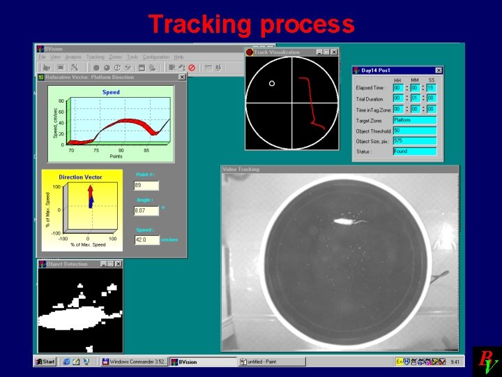Viewport: 502px width, 377px height.
Task: Click the Start button
Action: point(45,362)
